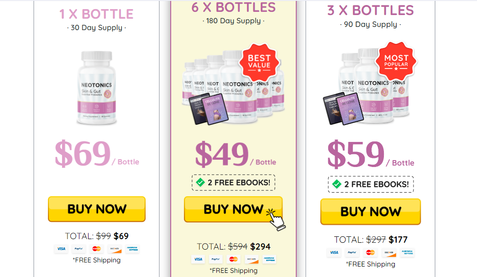Click BUY NOW for the 6 bottles offer
This screenshot has height=277, width=477.
pyautogui.click(x=233, y=209)
